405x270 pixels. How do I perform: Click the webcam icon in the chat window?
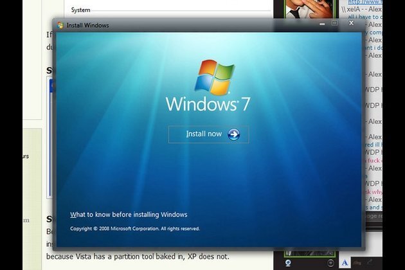coord(288,262)
